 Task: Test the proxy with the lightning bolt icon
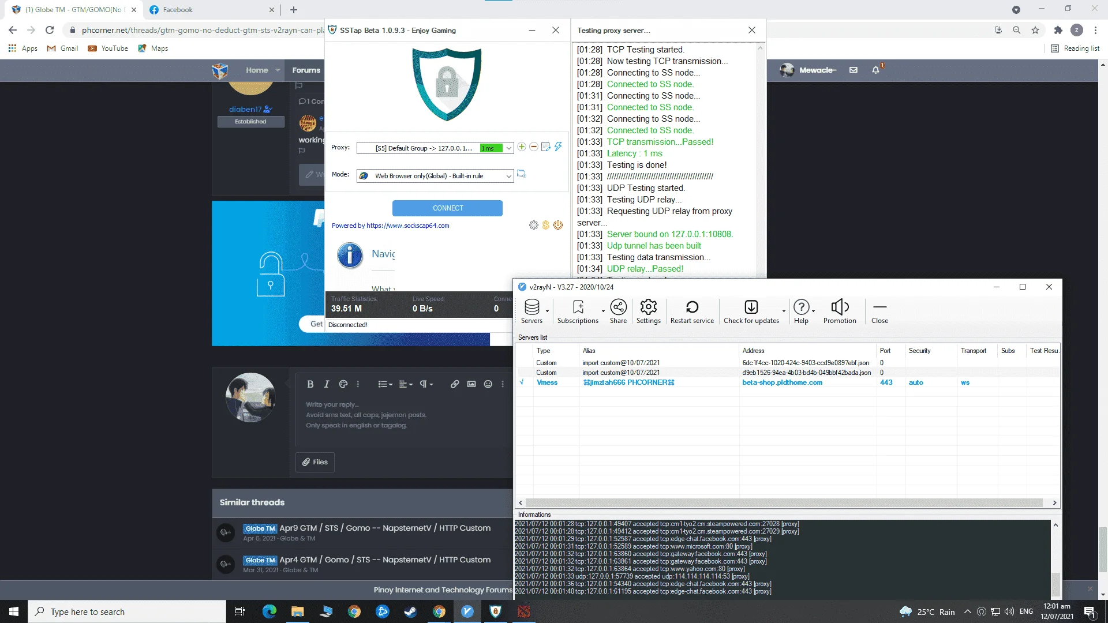click(558, 147)
